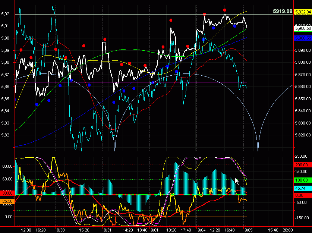Select the 12:20 time axis label
This screenshot has width=312, height=233.
click(215, 230)
